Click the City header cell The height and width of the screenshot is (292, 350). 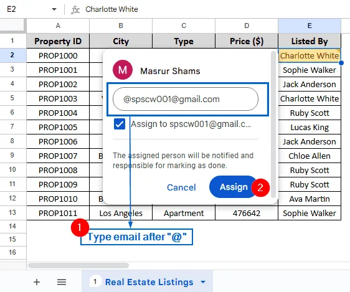(121, 41)
